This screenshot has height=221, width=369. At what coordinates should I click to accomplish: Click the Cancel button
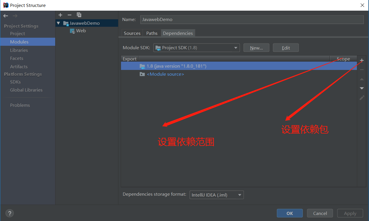pyautogui.click(x=320, y=213)
